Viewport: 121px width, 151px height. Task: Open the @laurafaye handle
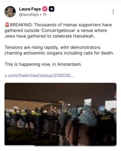(x=29, y=14)
